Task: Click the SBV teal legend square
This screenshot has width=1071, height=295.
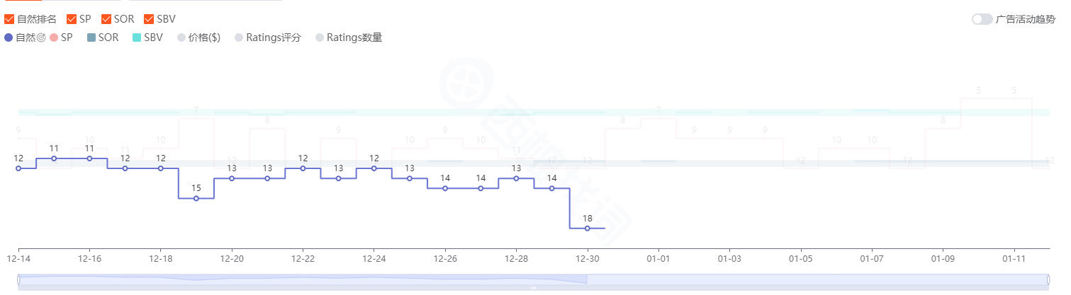Action: point(137,37)
